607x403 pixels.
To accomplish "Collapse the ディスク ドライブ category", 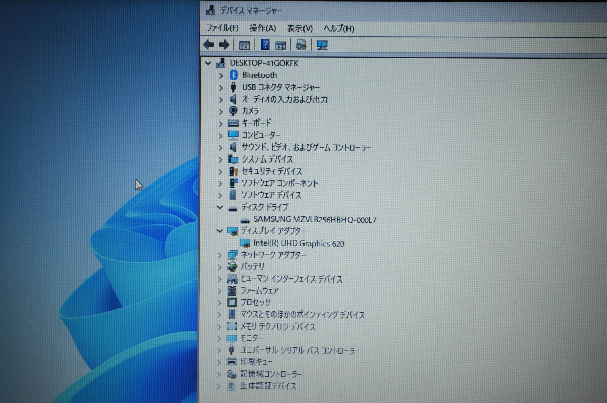I will pyautogui.click(x=220, y=207).
